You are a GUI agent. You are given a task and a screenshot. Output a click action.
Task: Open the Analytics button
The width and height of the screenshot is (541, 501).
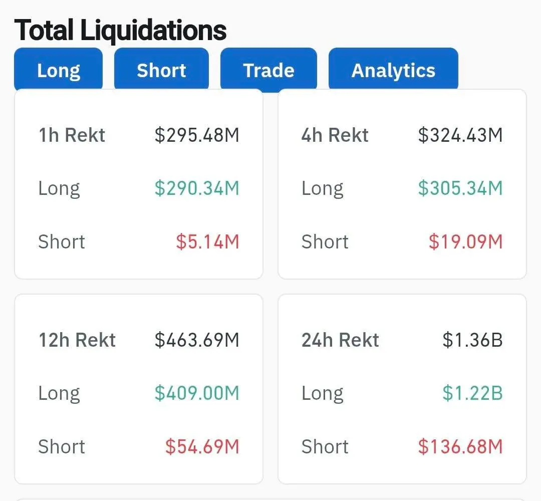[393, 70]
